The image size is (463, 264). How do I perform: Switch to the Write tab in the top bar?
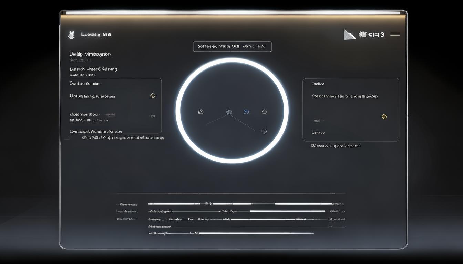click(x=224, y=46)
